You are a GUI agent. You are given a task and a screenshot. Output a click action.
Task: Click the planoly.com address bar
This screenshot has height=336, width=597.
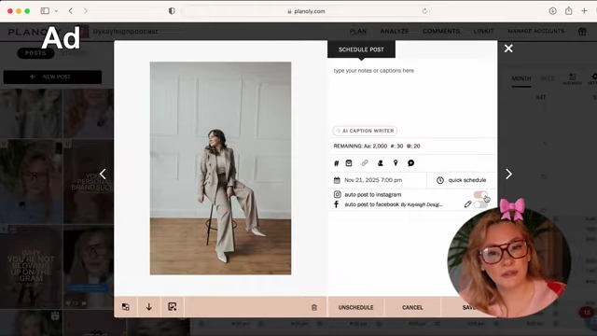306,11
